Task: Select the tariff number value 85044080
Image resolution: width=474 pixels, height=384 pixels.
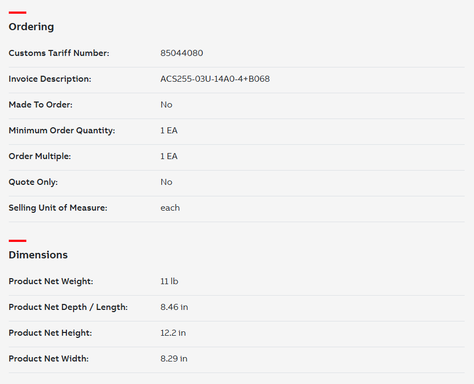Action: tap(182, 53)
